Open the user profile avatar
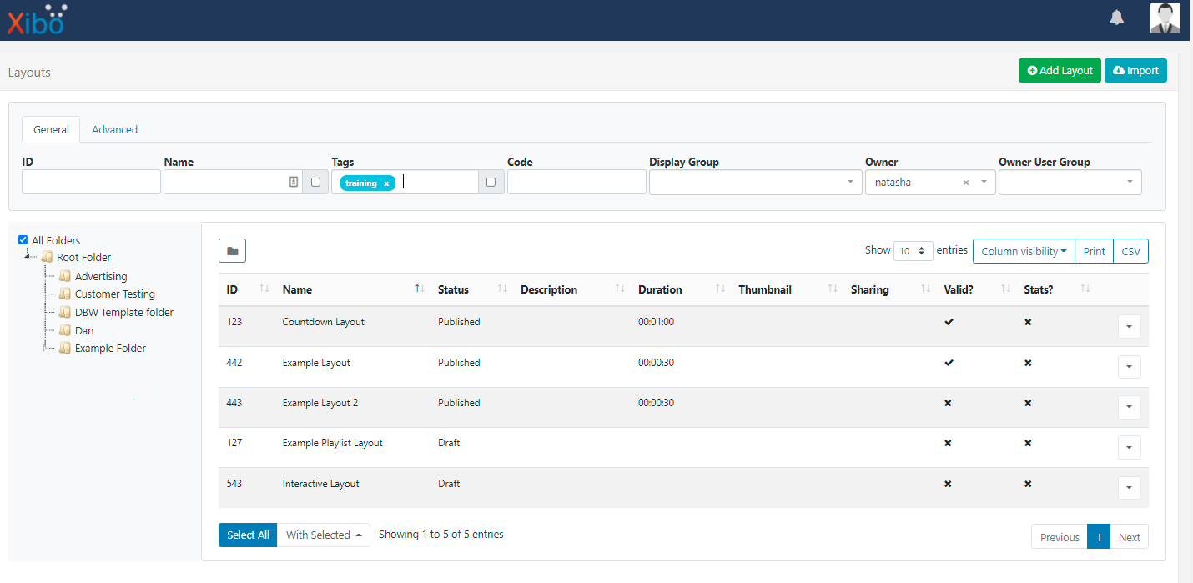1193x583 pixels. click(1165, 18)
